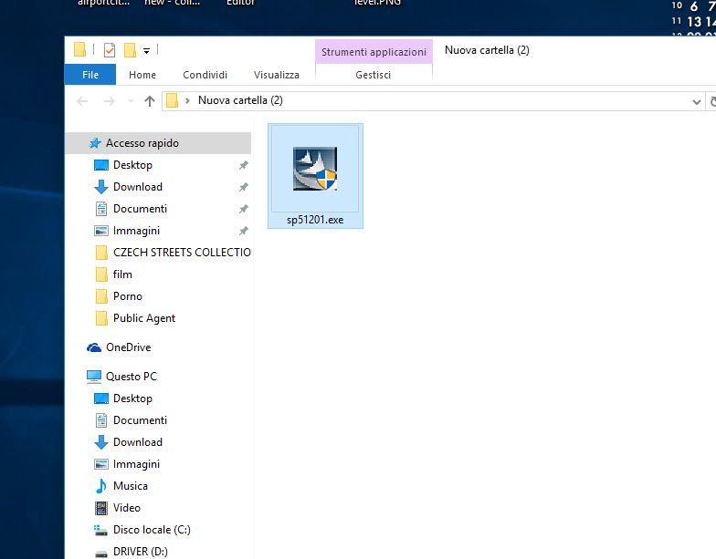Screen dimensions: 716x559
Task: Click the pin icon next to Documenti
Action: tap(243, 209)
